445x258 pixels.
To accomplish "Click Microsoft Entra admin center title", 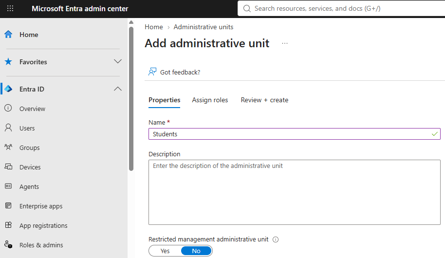I will [x=80, y=8].
